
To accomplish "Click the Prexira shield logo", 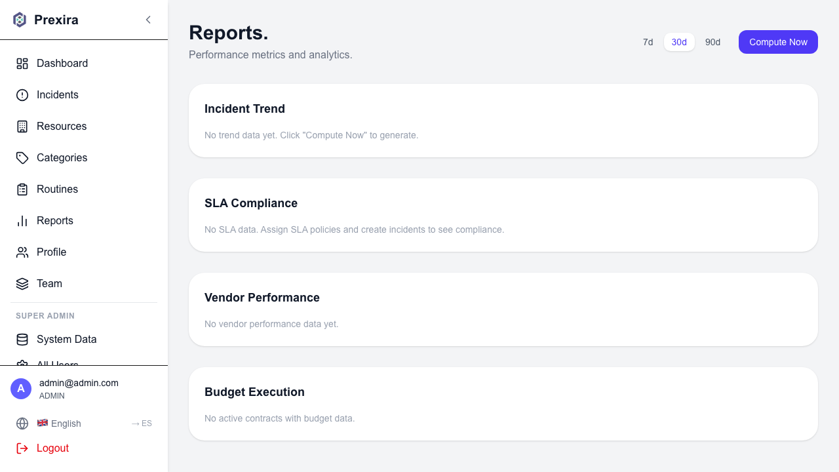I will click(20, 20).
